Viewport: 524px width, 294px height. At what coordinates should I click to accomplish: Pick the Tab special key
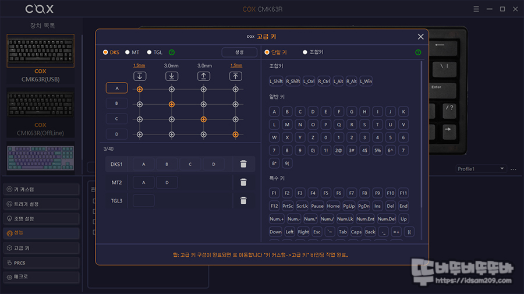click(x=343, y=232)
